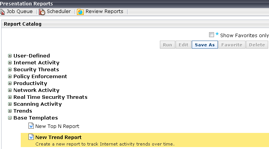Viewport: 269px width, 149px height.
Task: Click the Edit button
Action: (x=183, y=45)
